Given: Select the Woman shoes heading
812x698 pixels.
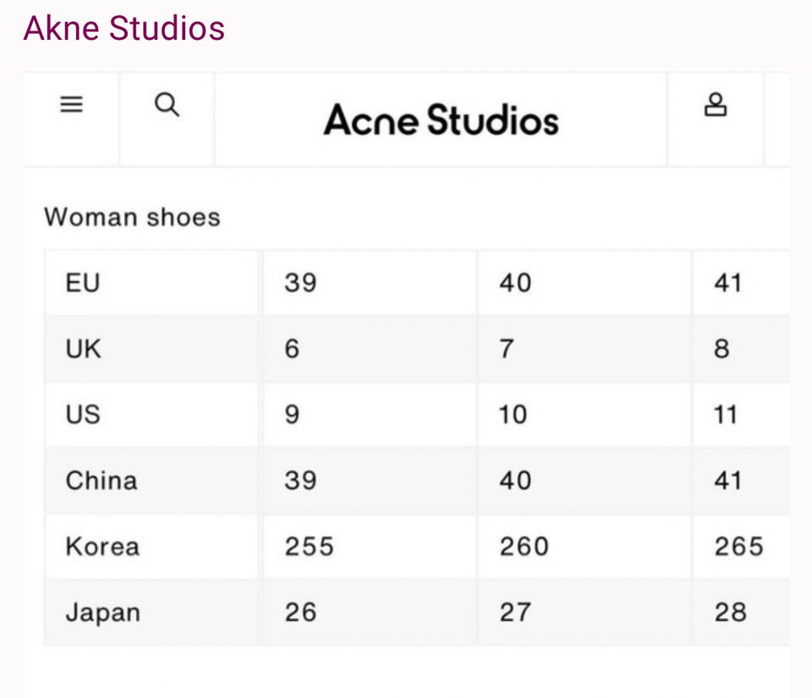Looking at the screenshot, I should click(132, 217).
